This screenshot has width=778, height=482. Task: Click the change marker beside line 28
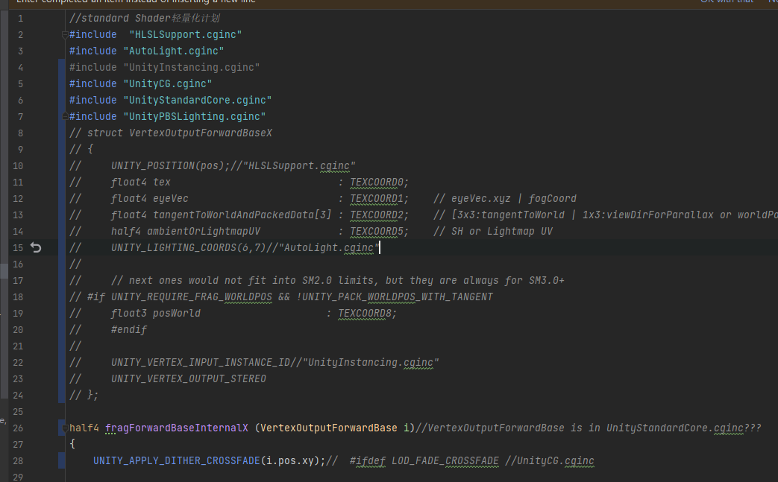point(63,460)
